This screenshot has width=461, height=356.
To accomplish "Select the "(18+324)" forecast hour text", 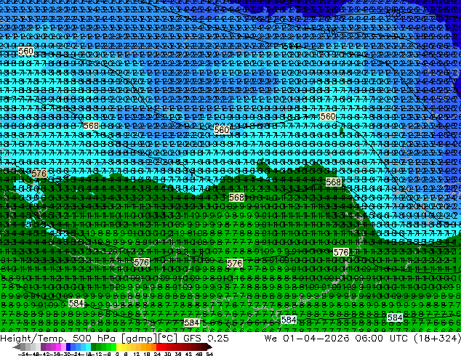I will point(437,339).
